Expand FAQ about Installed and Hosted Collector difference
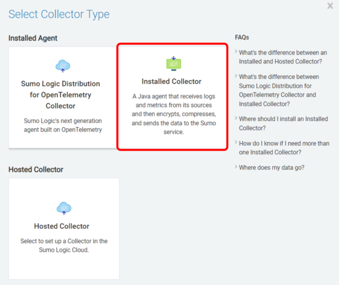Viewport: 339px width, 285px height. (x=283, y=57)
